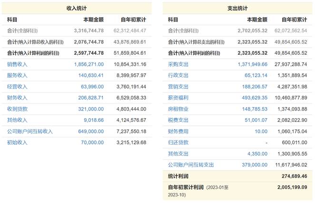Select the 薪资福利 link

tap(178, 98)
